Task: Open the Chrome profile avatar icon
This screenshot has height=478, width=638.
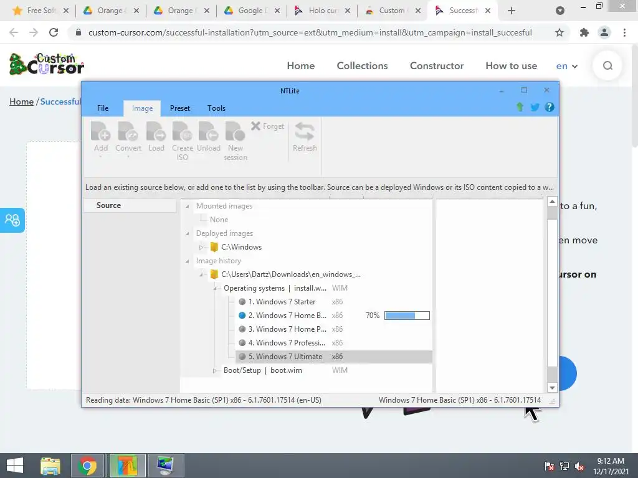Action: (x=604, y=32)
